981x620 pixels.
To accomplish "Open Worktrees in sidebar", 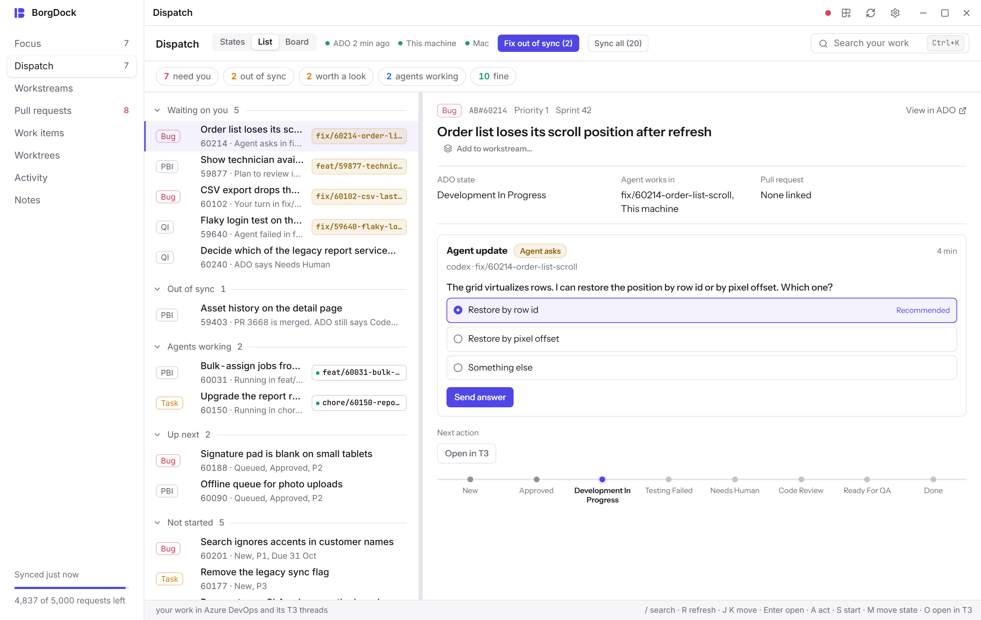I will click(x=72, y=155).
